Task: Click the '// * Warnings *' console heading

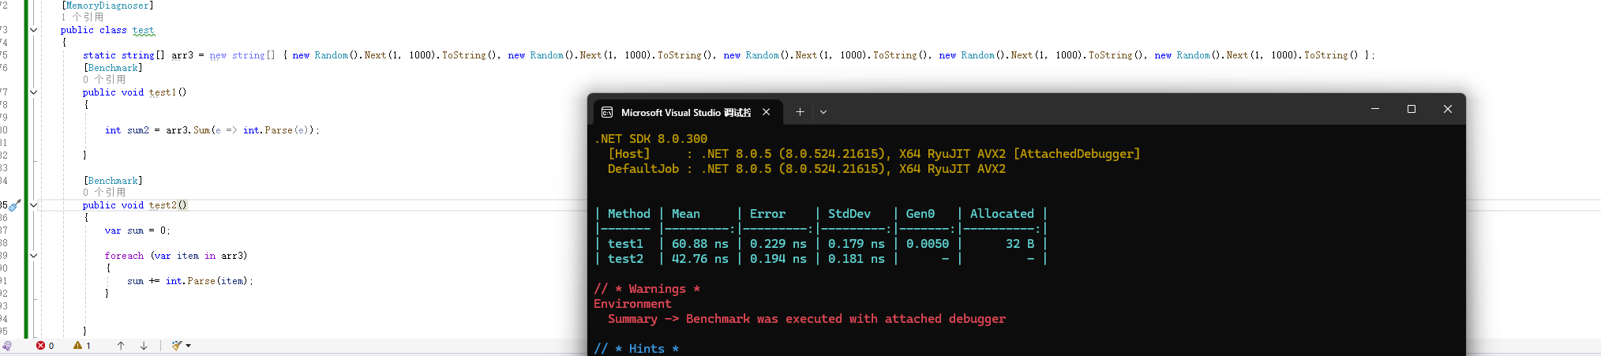Action: click(647, 289)
